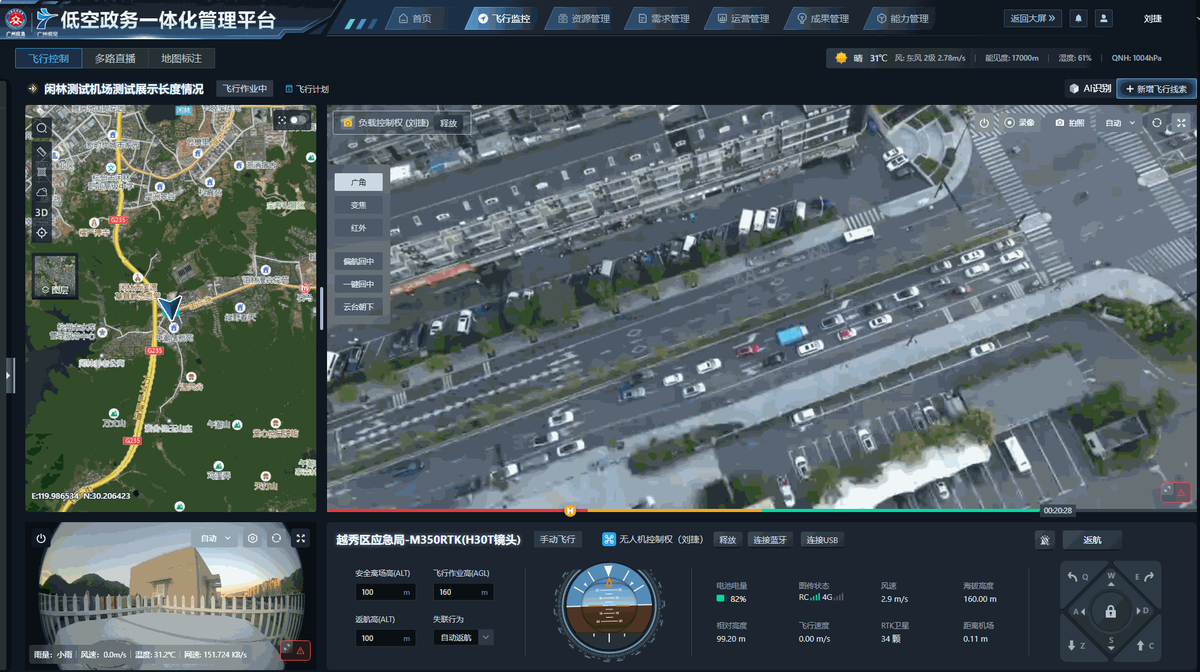Click the map search magnifier icon
The width and height of the screenshot is (1200, 672).
point(42,128)
